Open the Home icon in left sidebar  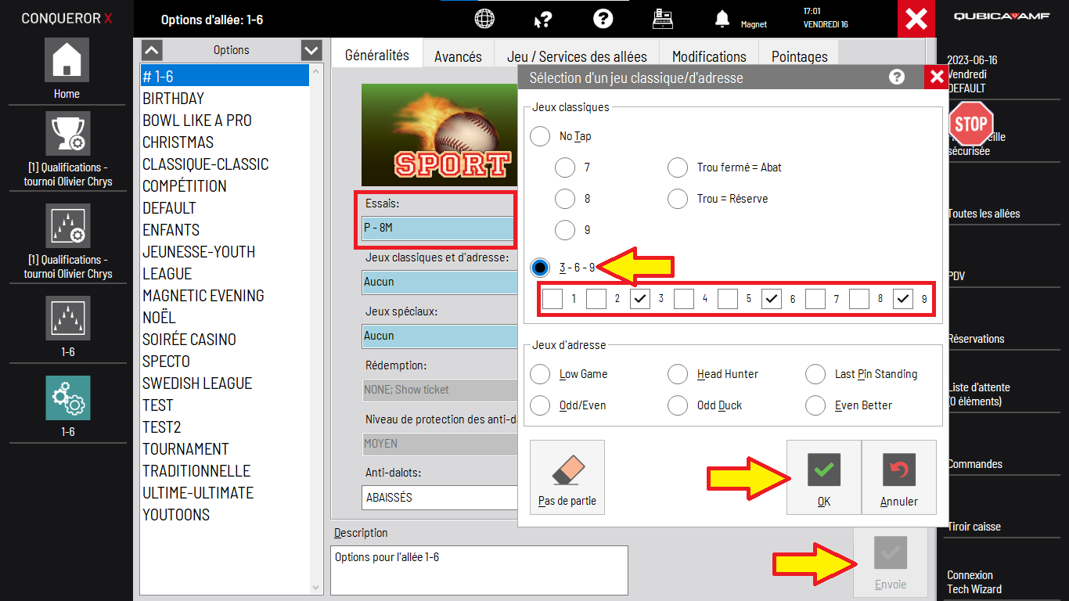[67, 59]
